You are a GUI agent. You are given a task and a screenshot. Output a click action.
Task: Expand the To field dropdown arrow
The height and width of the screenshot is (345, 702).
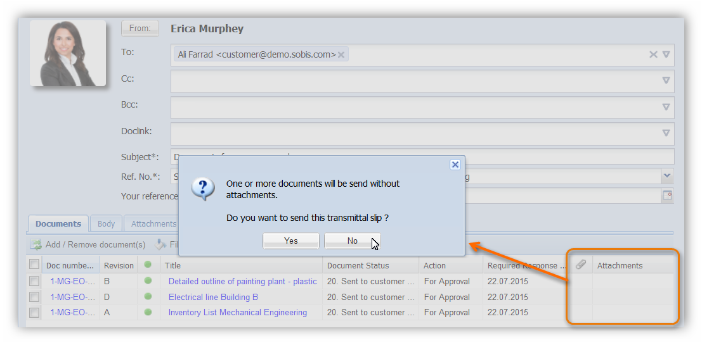point(666,54)
